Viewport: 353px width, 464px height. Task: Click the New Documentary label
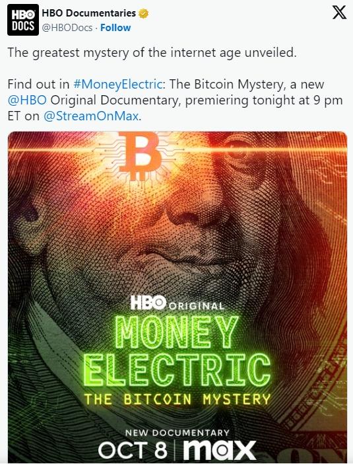[177, 433]
